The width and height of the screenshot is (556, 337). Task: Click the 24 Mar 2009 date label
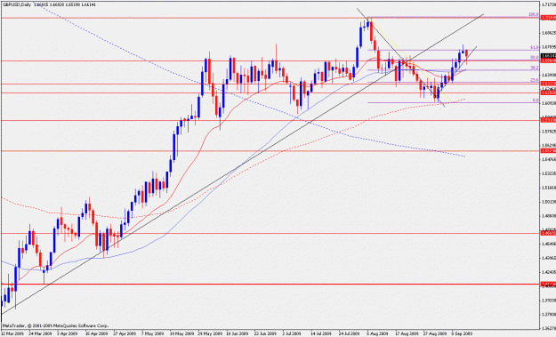pos(40,333)
